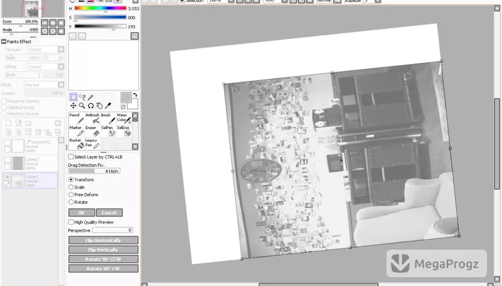Rotate the view counterclockwise beside Angle
Viewport: 502px width, 286px height.
click(x=45, y=31)
